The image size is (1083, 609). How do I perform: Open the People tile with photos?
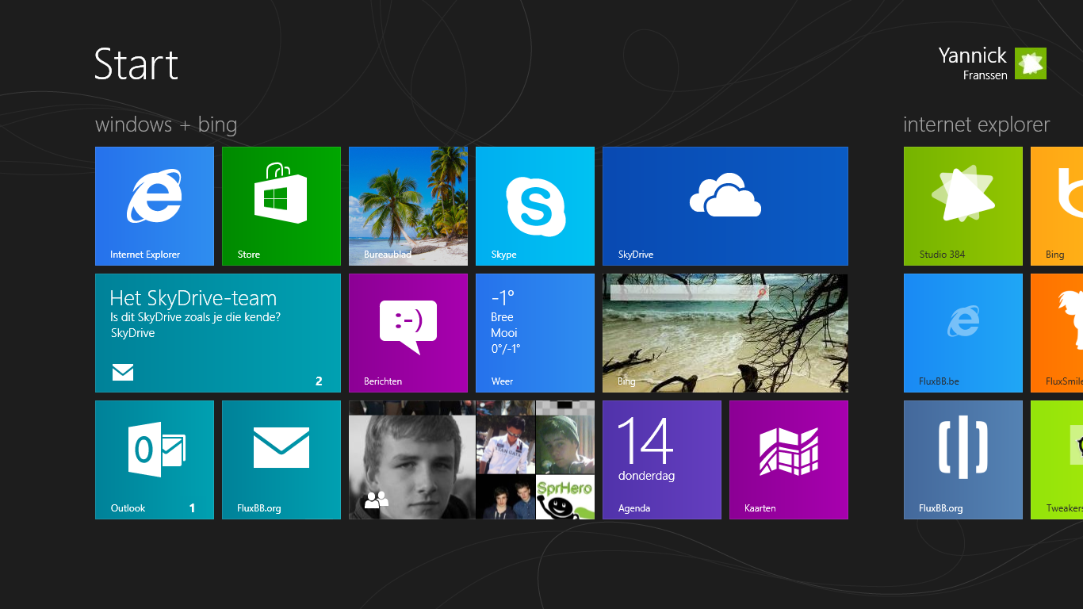(472, 460)
